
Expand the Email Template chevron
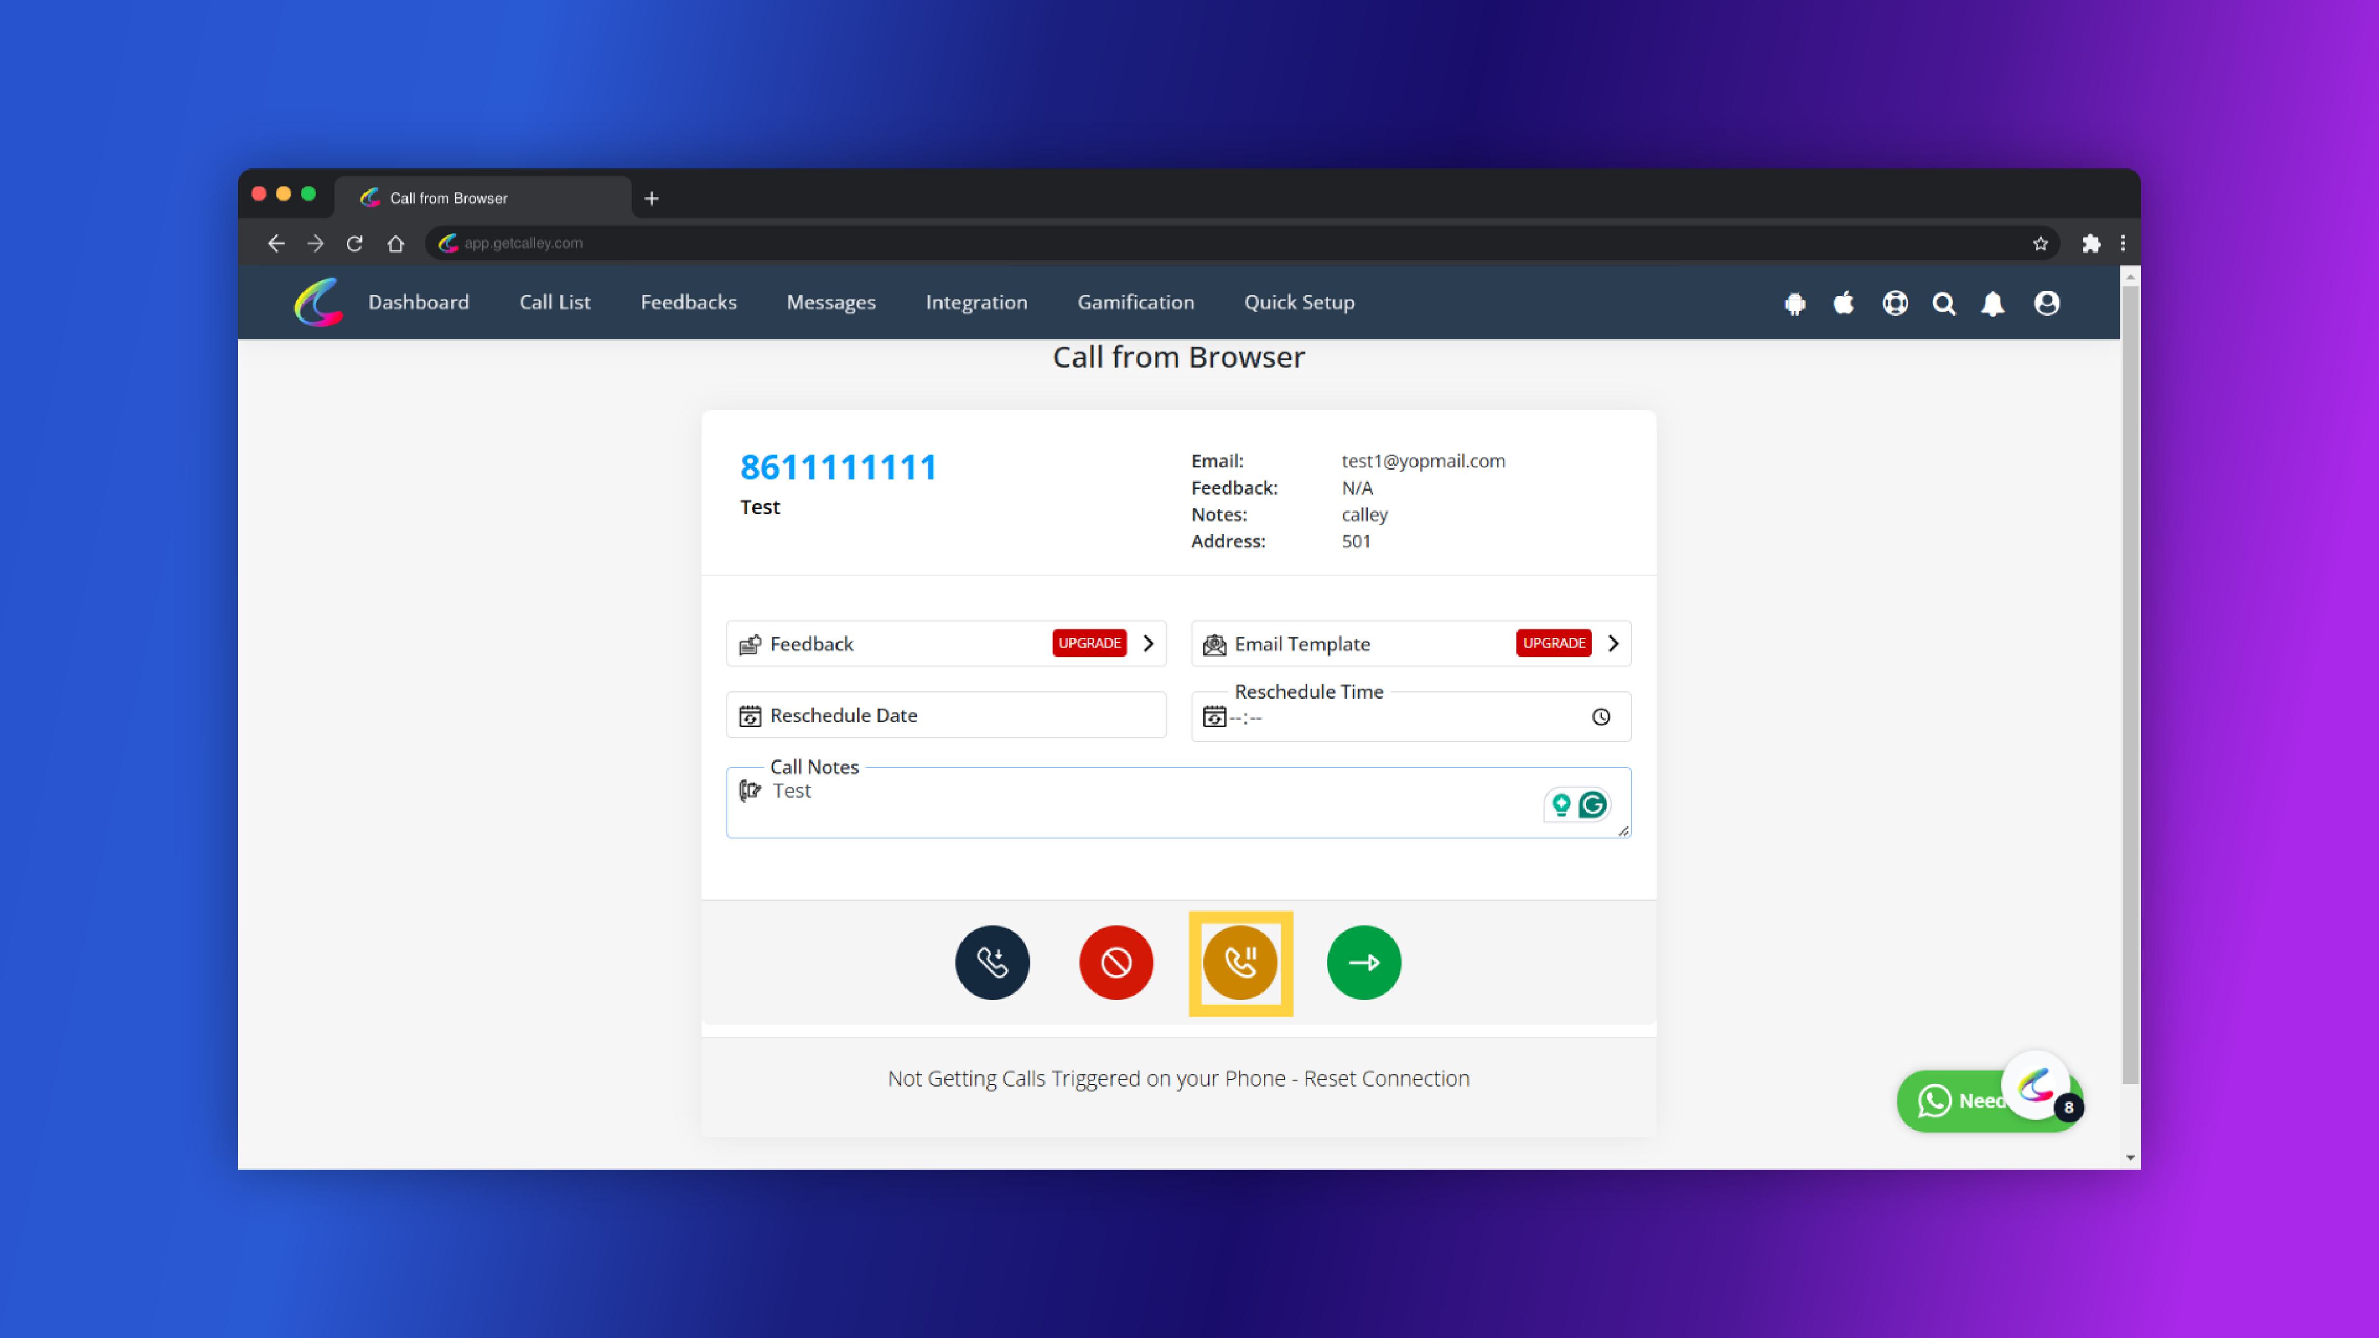click(1612, 643)
